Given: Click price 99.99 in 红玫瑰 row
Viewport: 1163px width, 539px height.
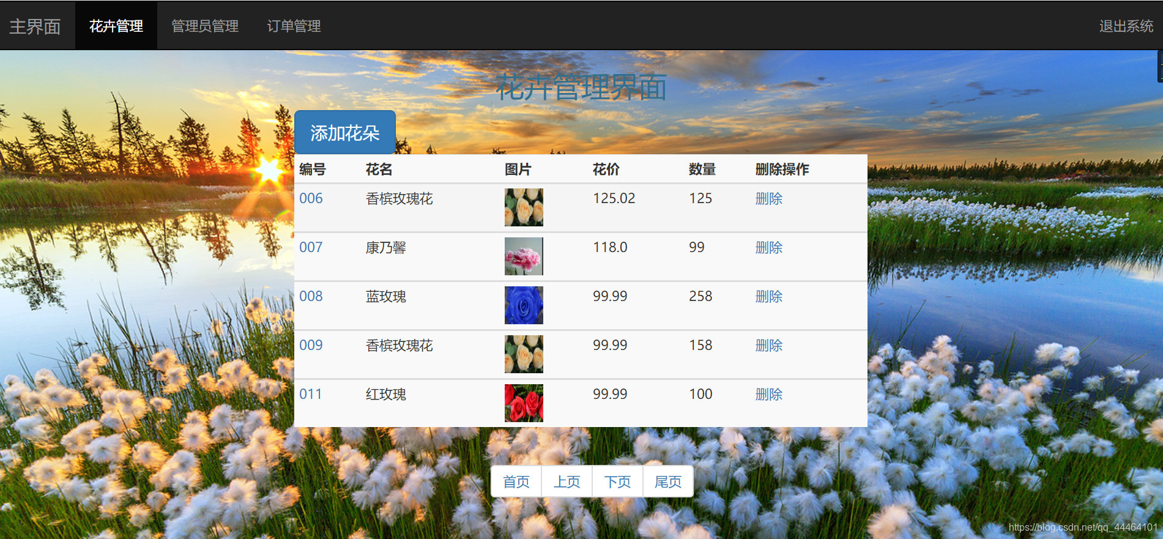Looking at the screenshot, I should (x=610, y=394).
